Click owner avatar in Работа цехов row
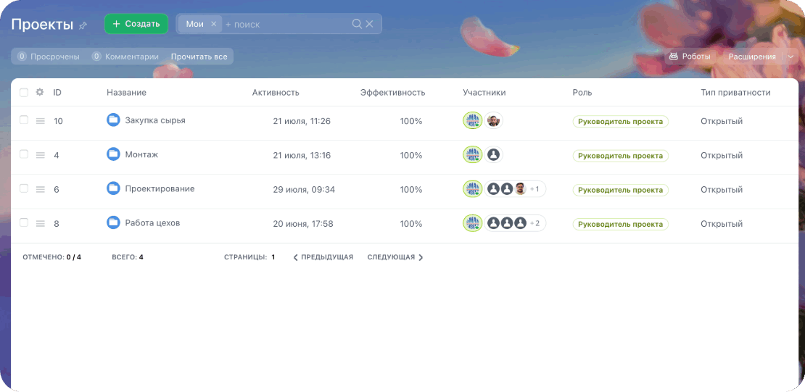The image size is (805, 392). tap(472, 223)
